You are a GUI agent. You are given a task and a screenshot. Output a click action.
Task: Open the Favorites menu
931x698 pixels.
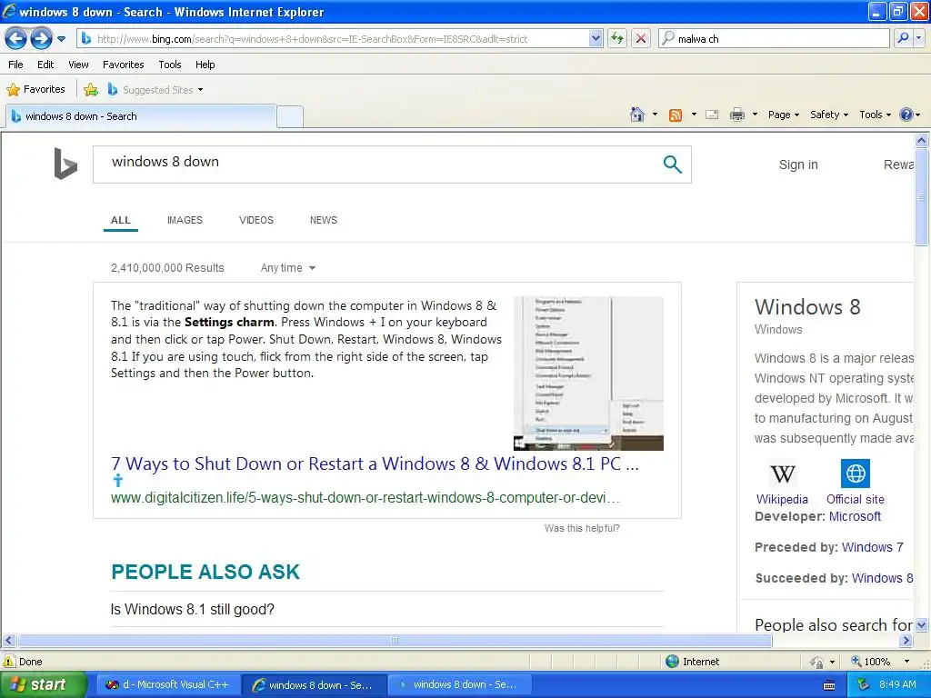click(123, 65)
